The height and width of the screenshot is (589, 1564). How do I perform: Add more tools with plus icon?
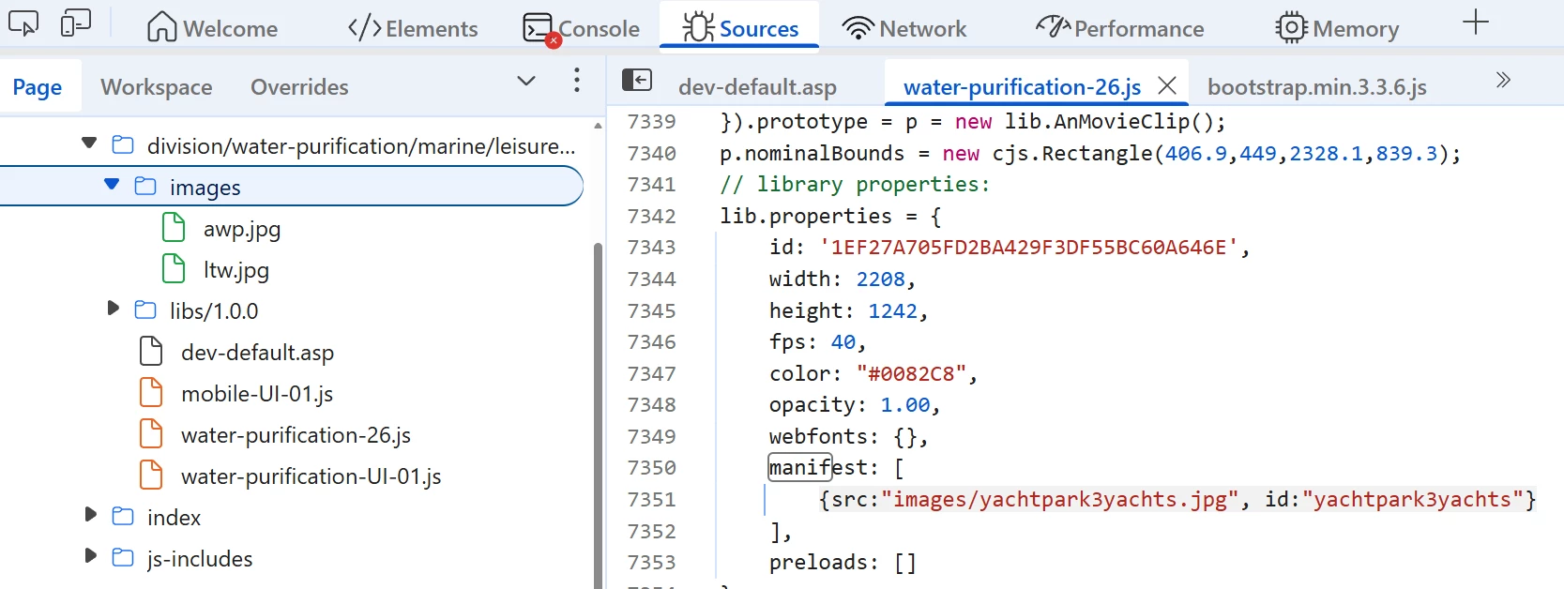(1476, 23)
